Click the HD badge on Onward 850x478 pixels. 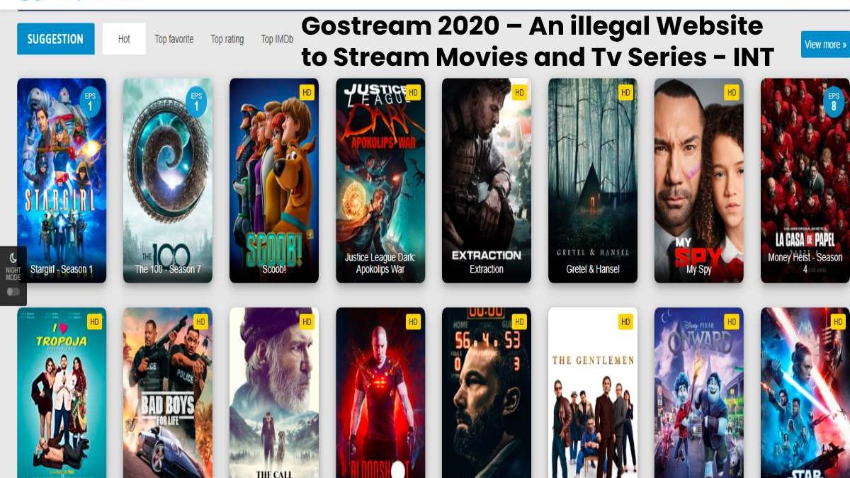click(732, 321)
